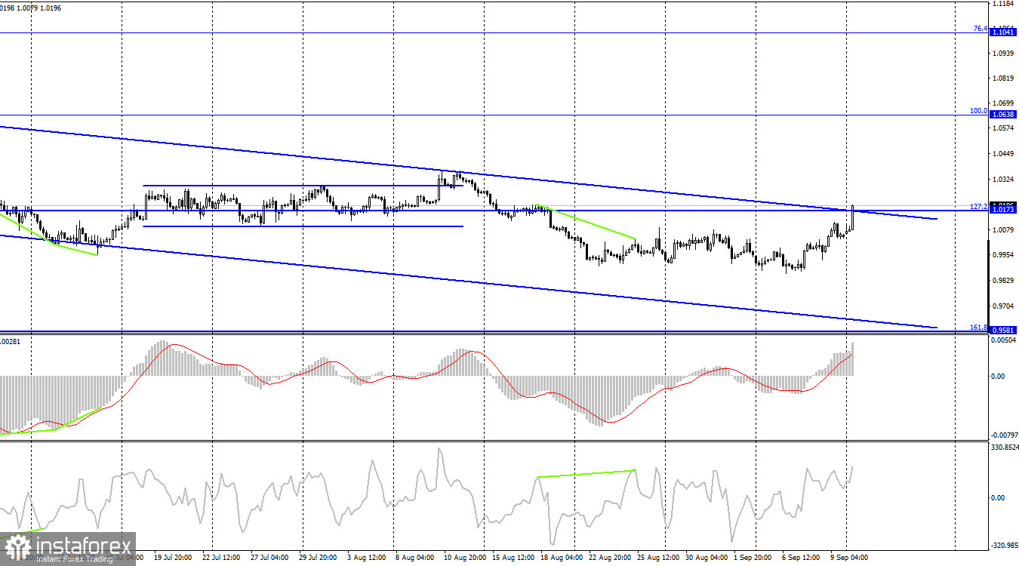Click the 1.0574 price scale value
Image resolution: width=1019 pixels, height=566 pixels.
click(1004, 129)
